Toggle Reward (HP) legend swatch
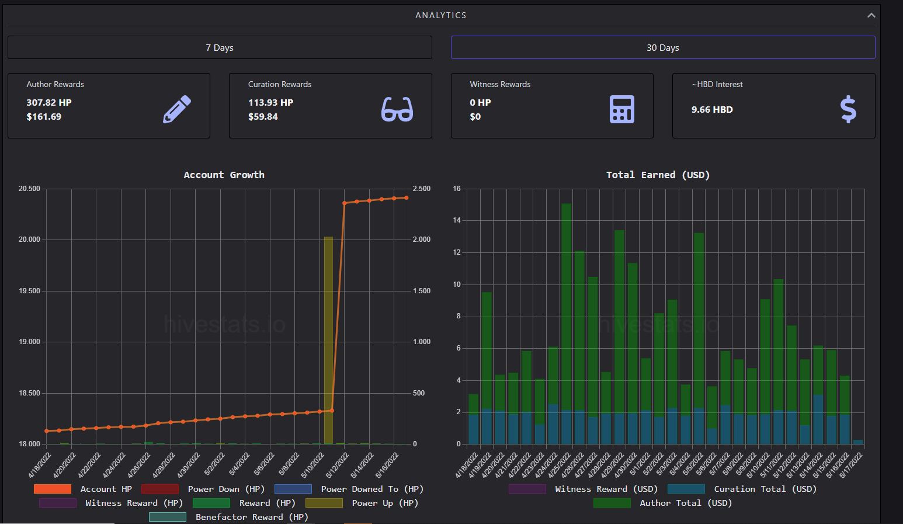The width and height of the screenshot is (903, 524). pyautogui.click(x=211, y=503)
